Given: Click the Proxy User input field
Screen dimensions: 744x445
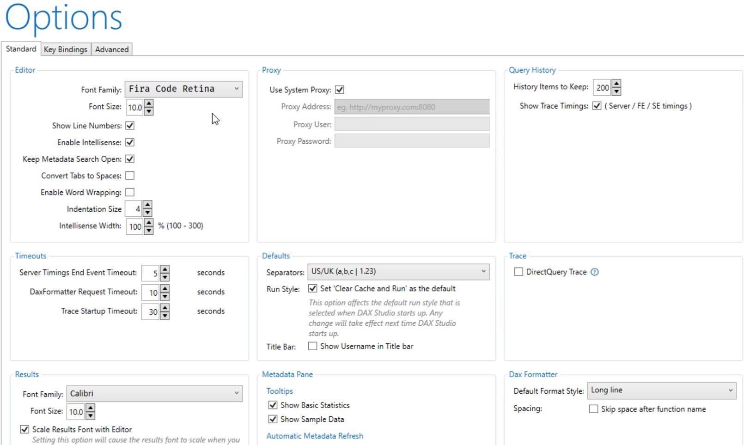Looking at the screenshot, I should coord(412,124).
